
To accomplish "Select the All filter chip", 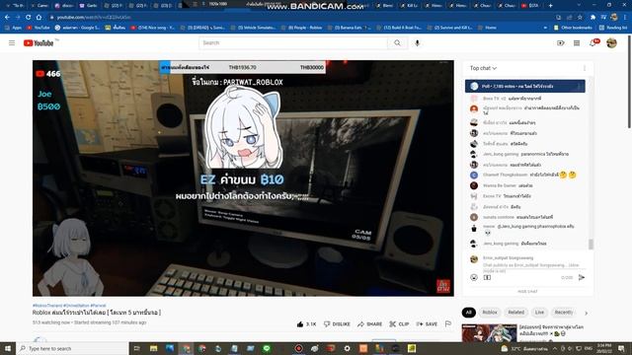I will pos(468,313).
